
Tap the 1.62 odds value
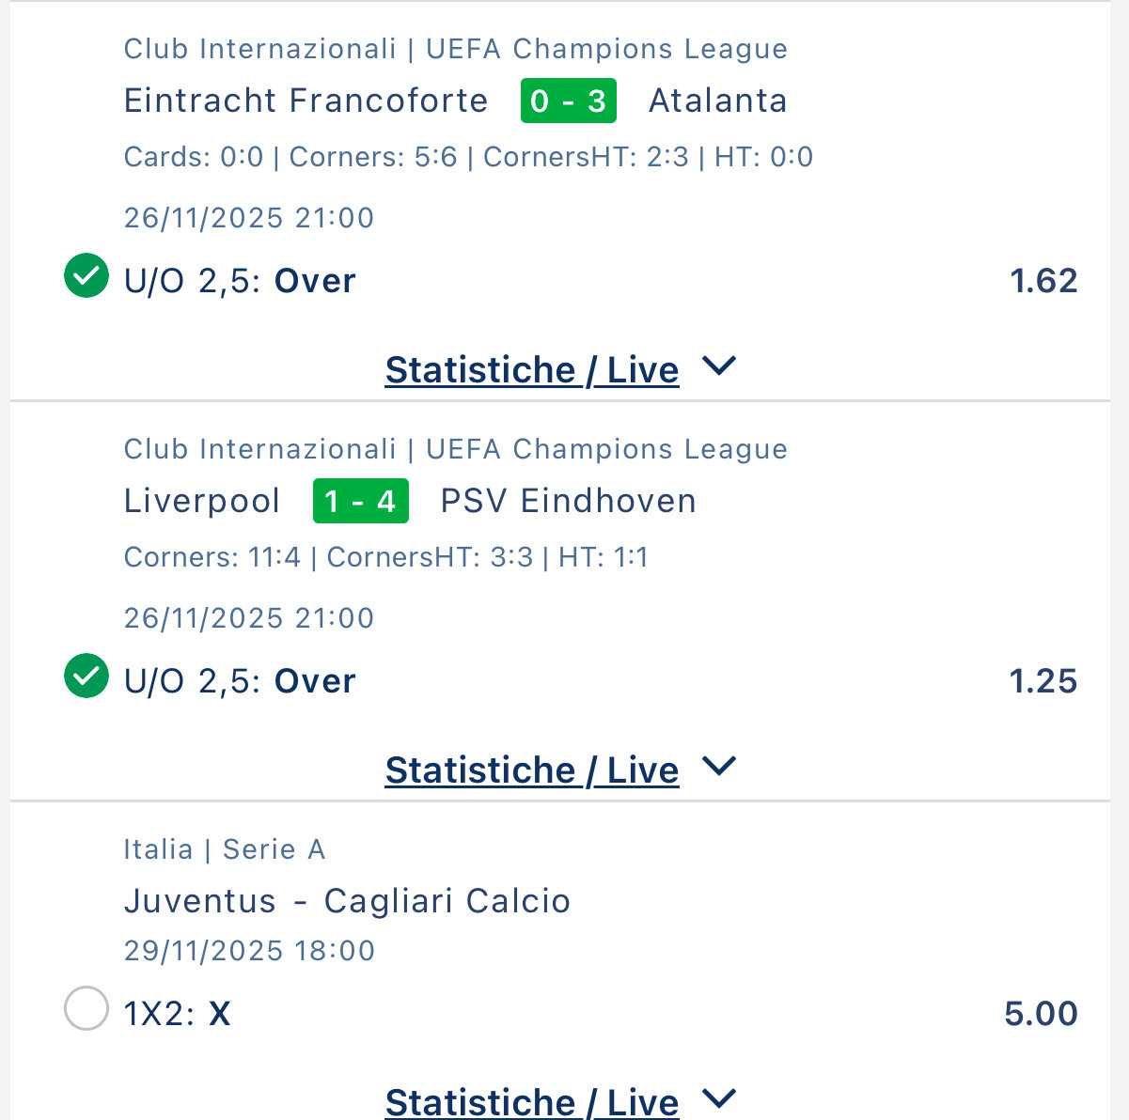pyautogui.click(x=1043, y=281)
